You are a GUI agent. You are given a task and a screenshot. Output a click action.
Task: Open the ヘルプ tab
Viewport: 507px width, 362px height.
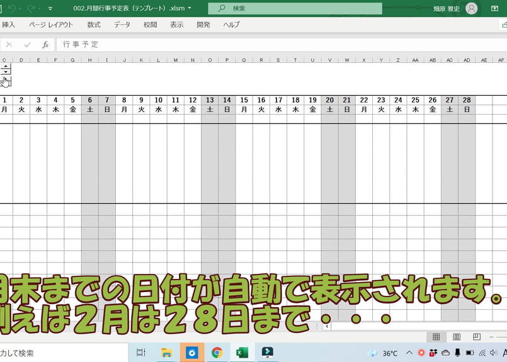click(232, 25)
